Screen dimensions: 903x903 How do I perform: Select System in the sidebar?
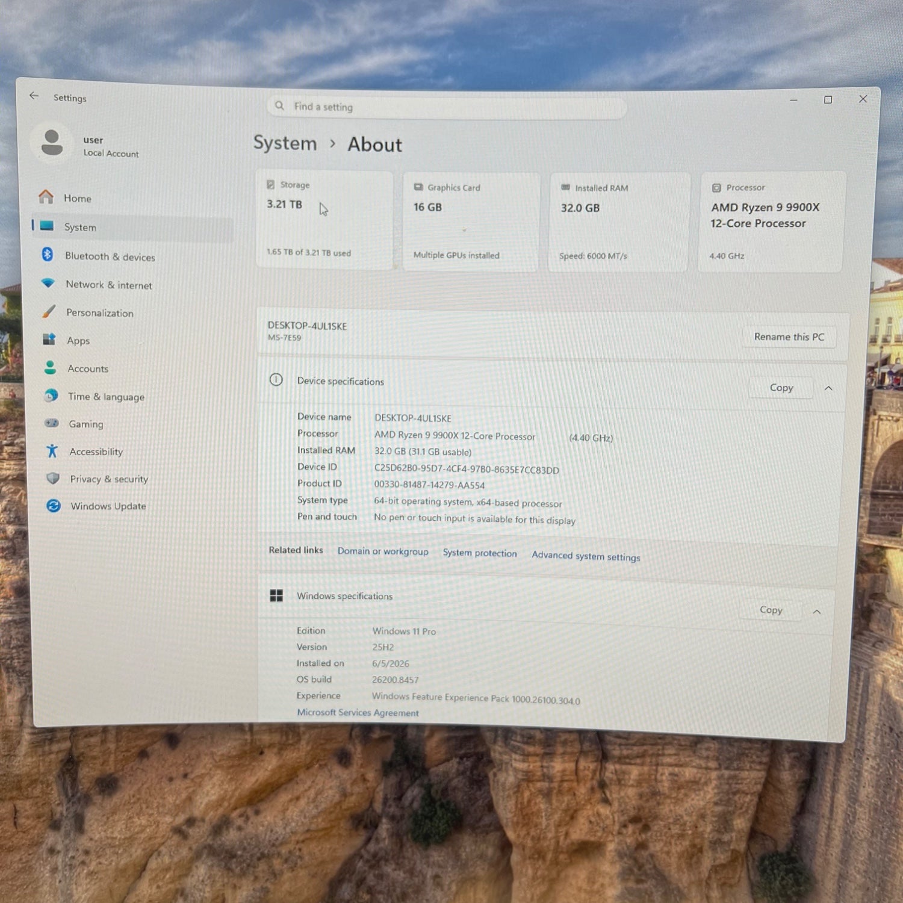[132, 227]
